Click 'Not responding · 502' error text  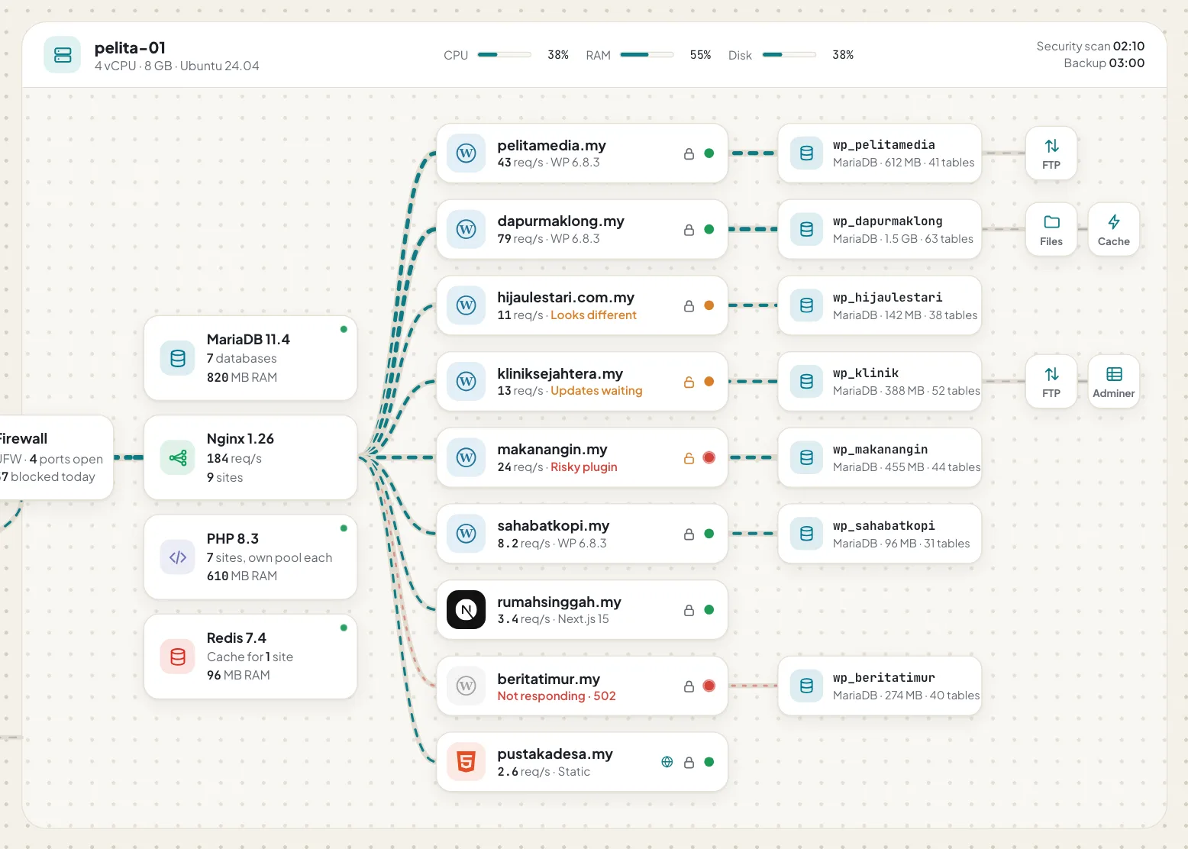click(557, 696)
